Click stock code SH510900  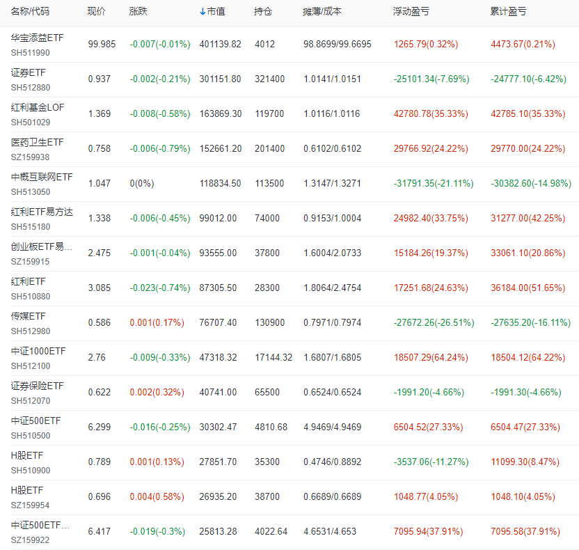(31, 471)
